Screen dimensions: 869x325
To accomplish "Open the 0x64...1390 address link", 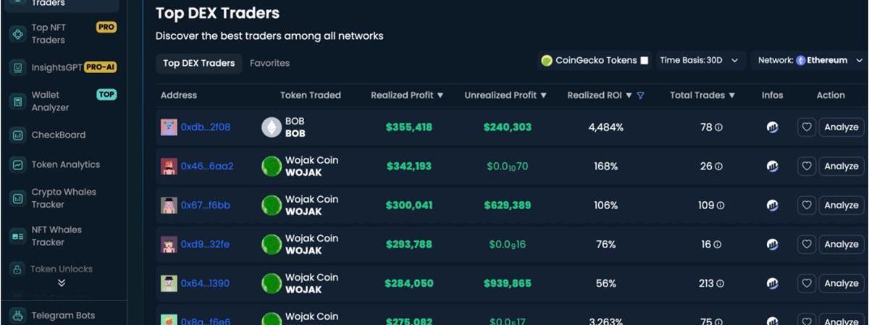I will [x=205, y=284].
